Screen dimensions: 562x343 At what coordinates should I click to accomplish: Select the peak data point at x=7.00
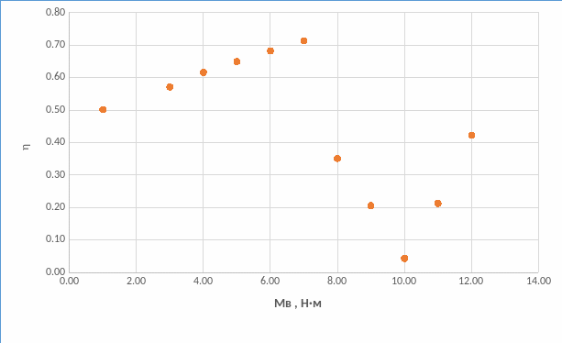click(x=304, y=41)
